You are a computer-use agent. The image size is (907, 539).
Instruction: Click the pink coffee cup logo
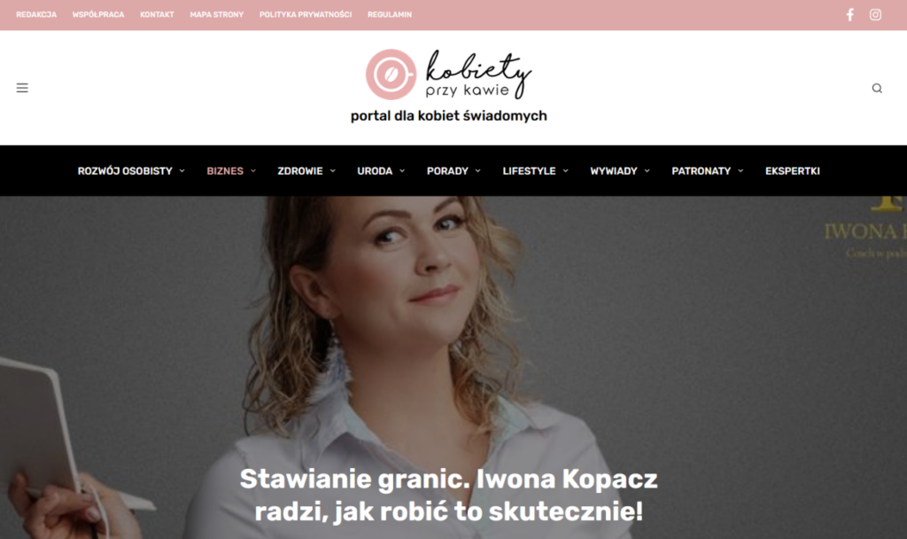391,74
